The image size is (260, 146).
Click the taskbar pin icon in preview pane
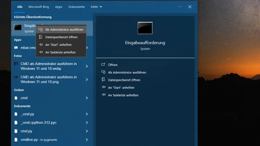click(103, 95)
